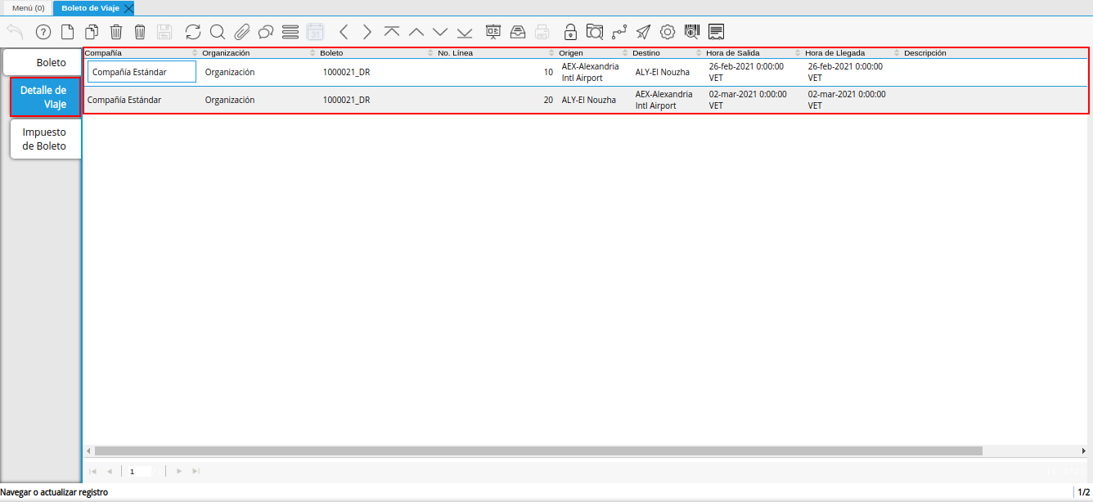The width and height of the screenshot is (1093, 502).
Task: Switch to the Menú (0) tab
Action: point(28,8)
